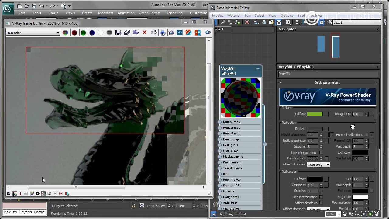Click the H history button in frame buffer
This screenshot has height=219, width=389.
click(x=55, y=193)
